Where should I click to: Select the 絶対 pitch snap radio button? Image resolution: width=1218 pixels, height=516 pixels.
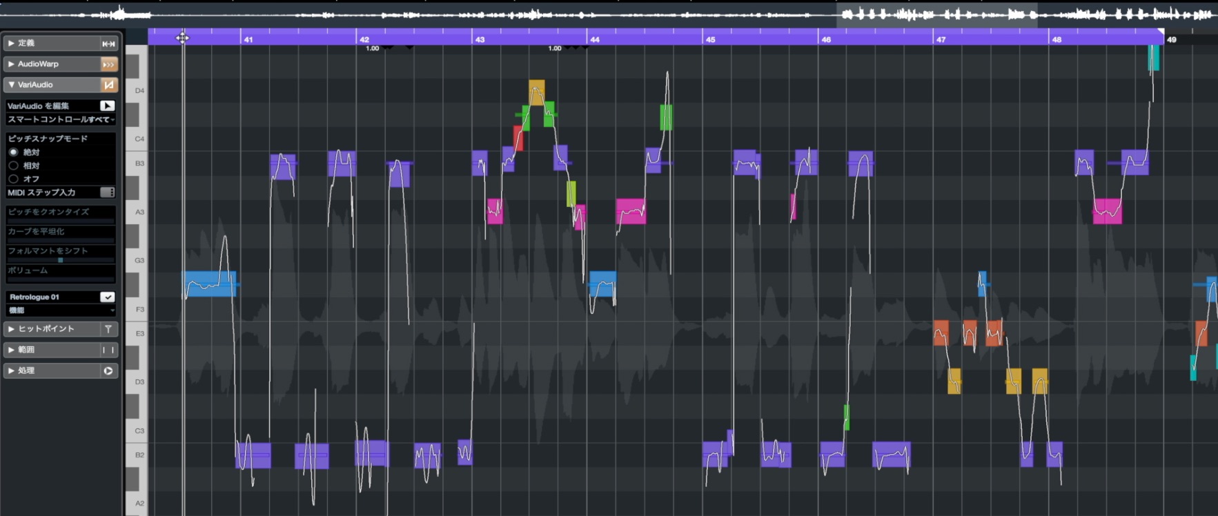tap(13, 152)
